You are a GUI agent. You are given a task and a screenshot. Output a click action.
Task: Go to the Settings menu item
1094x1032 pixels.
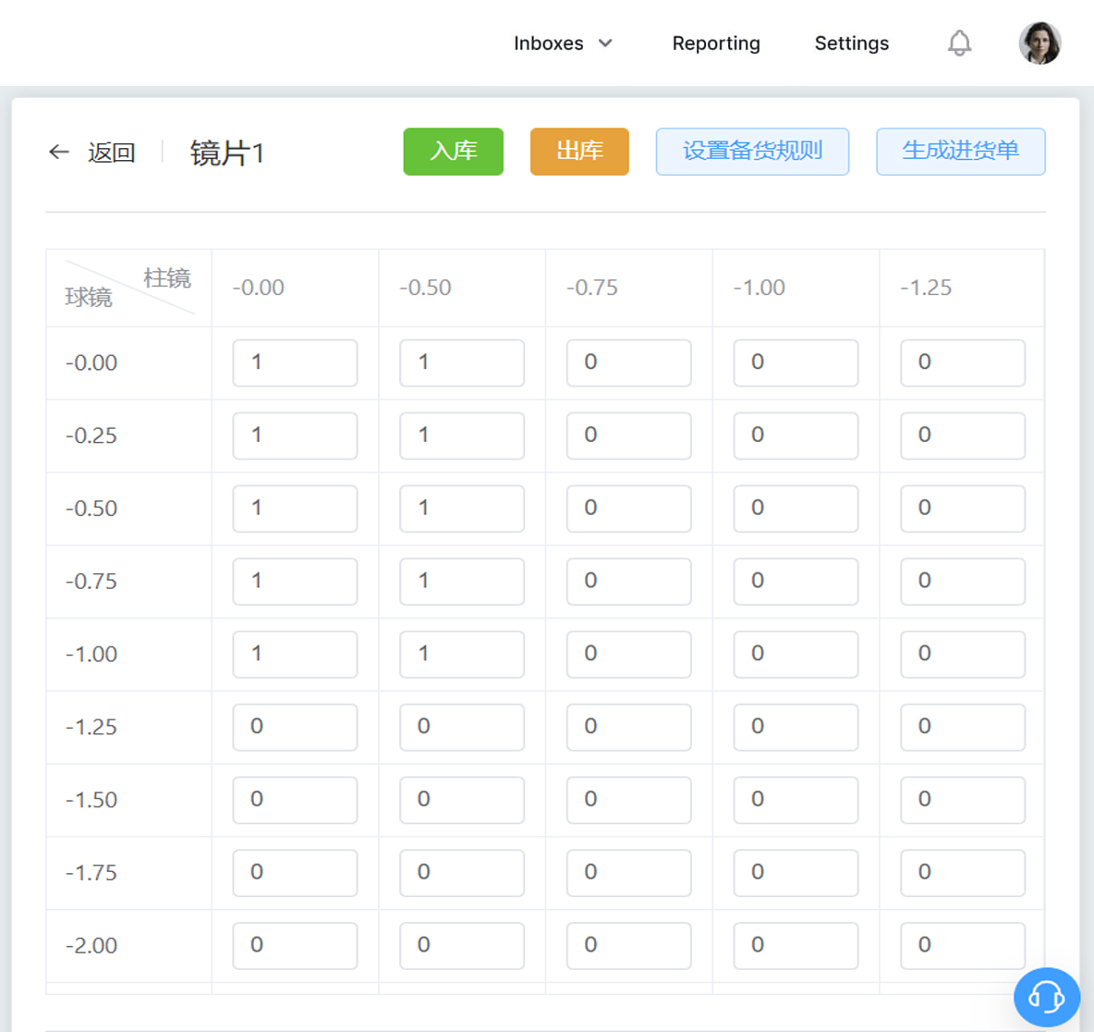coord(851,43)
